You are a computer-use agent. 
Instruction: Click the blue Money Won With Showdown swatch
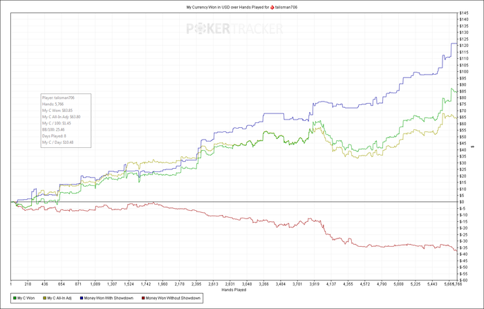coord(82,298)
